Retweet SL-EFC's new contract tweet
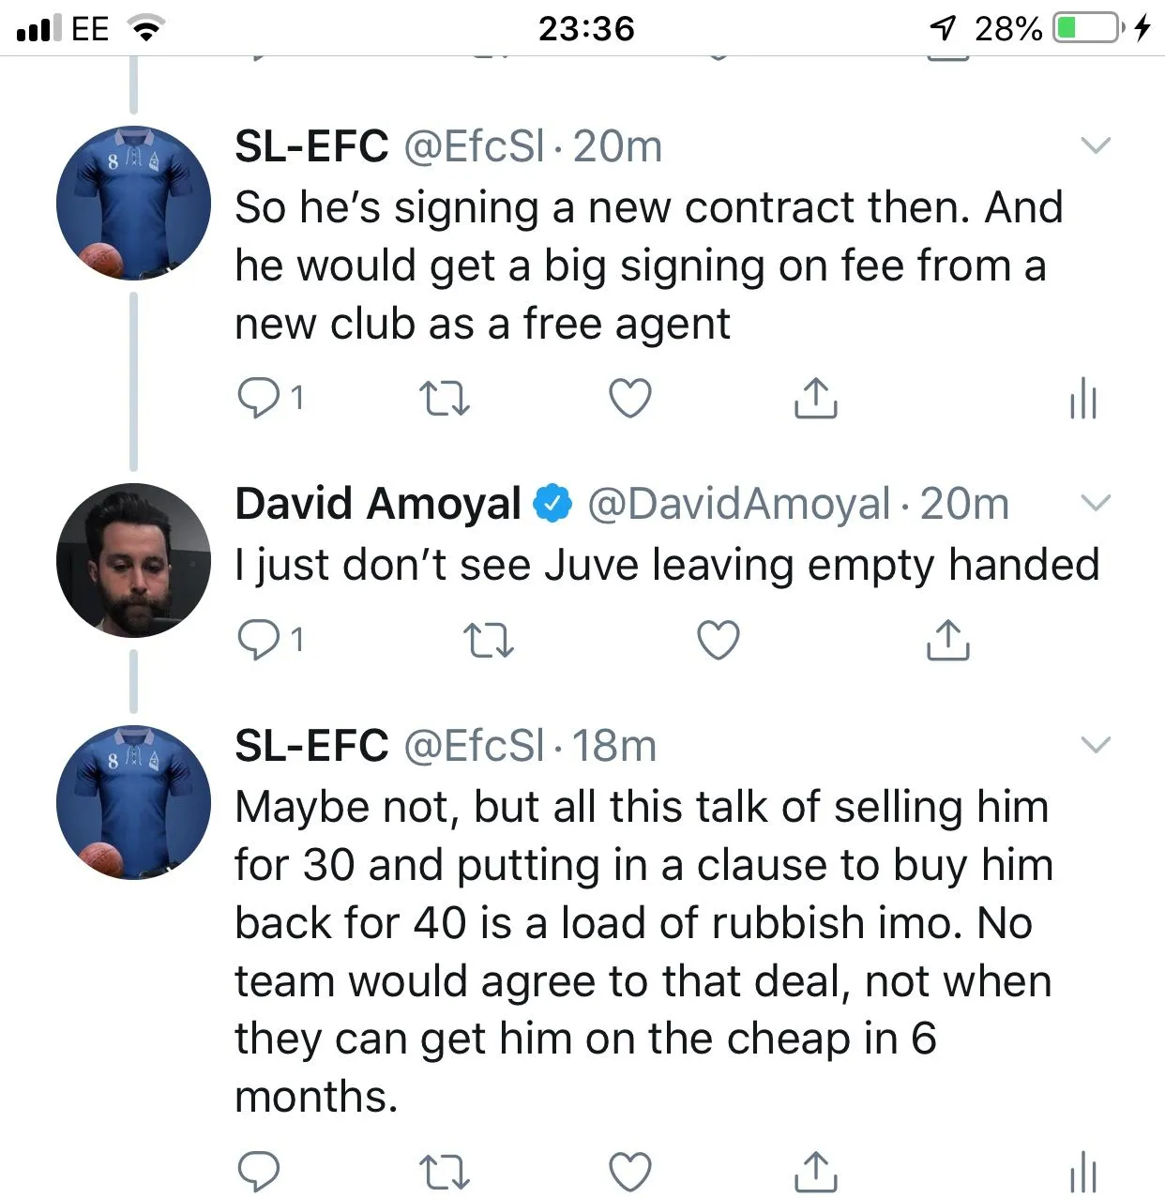 point(444,399)
